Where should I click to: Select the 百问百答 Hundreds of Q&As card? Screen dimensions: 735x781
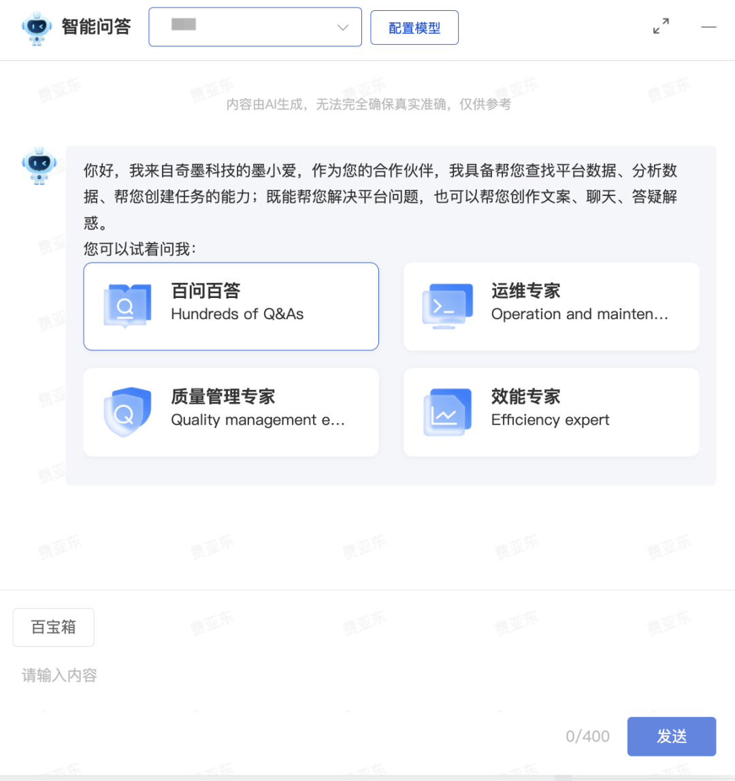pos(231,306)
